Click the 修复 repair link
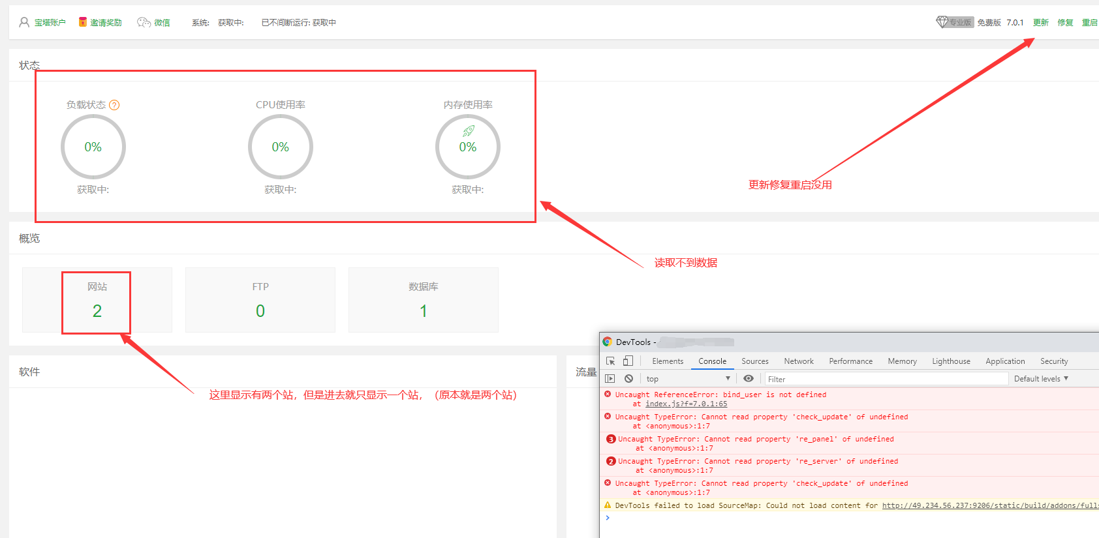Viewport: 1099px width, 538px height. (1066, 23)
